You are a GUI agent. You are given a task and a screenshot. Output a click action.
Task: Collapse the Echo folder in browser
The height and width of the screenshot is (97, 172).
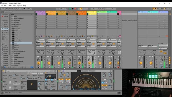coord(11,43)
